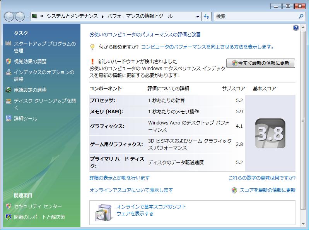Image resolution: width=309 pixels, height=230 pixels.
Task: Click the scrollbar up arrow
Action: pos(303,28)
